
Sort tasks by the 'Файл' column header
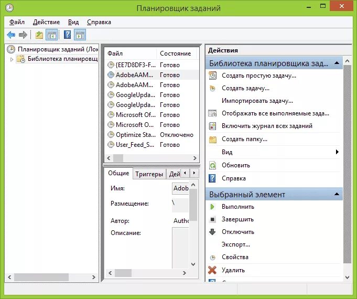click(131, 54)
